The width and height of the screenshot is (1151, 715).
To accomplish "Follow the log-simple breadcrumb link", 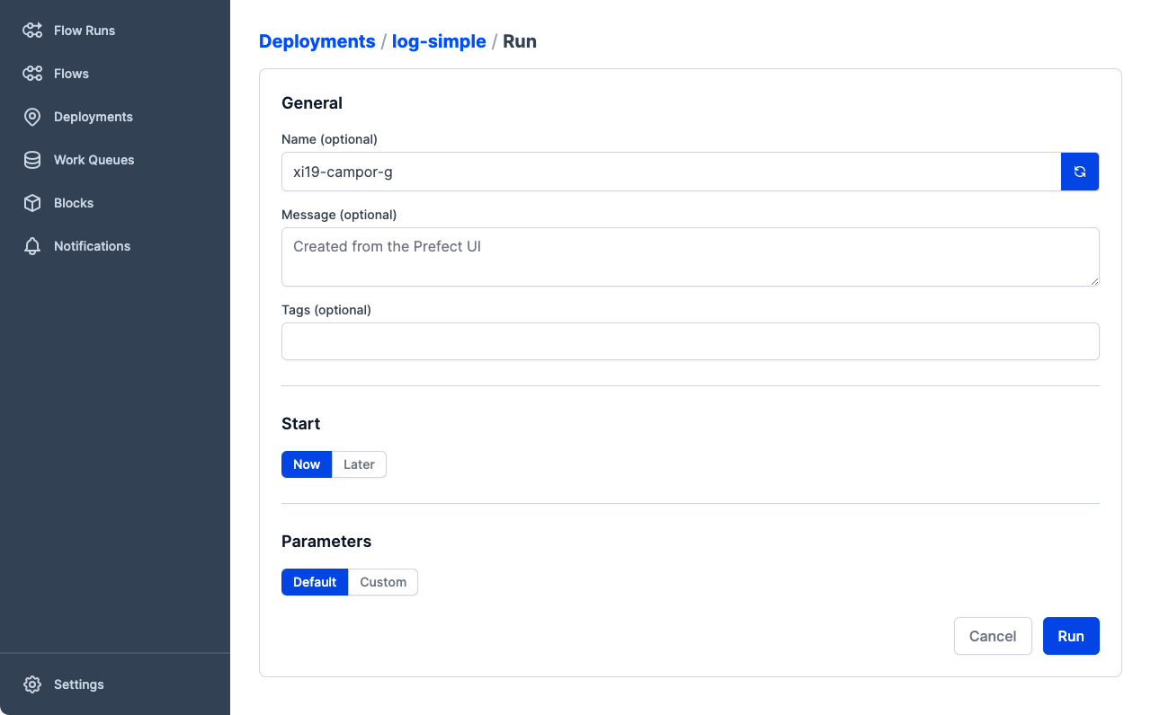I will click(439, 41).
